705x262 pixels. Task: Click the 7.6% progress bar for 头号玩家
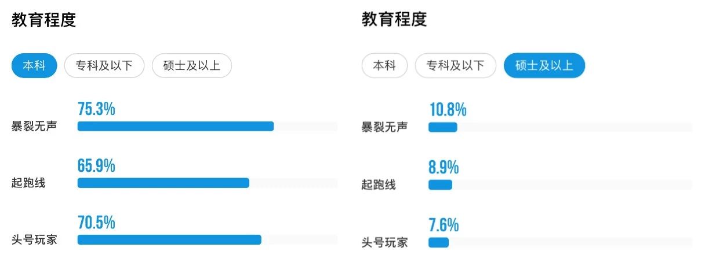(560, 242)
